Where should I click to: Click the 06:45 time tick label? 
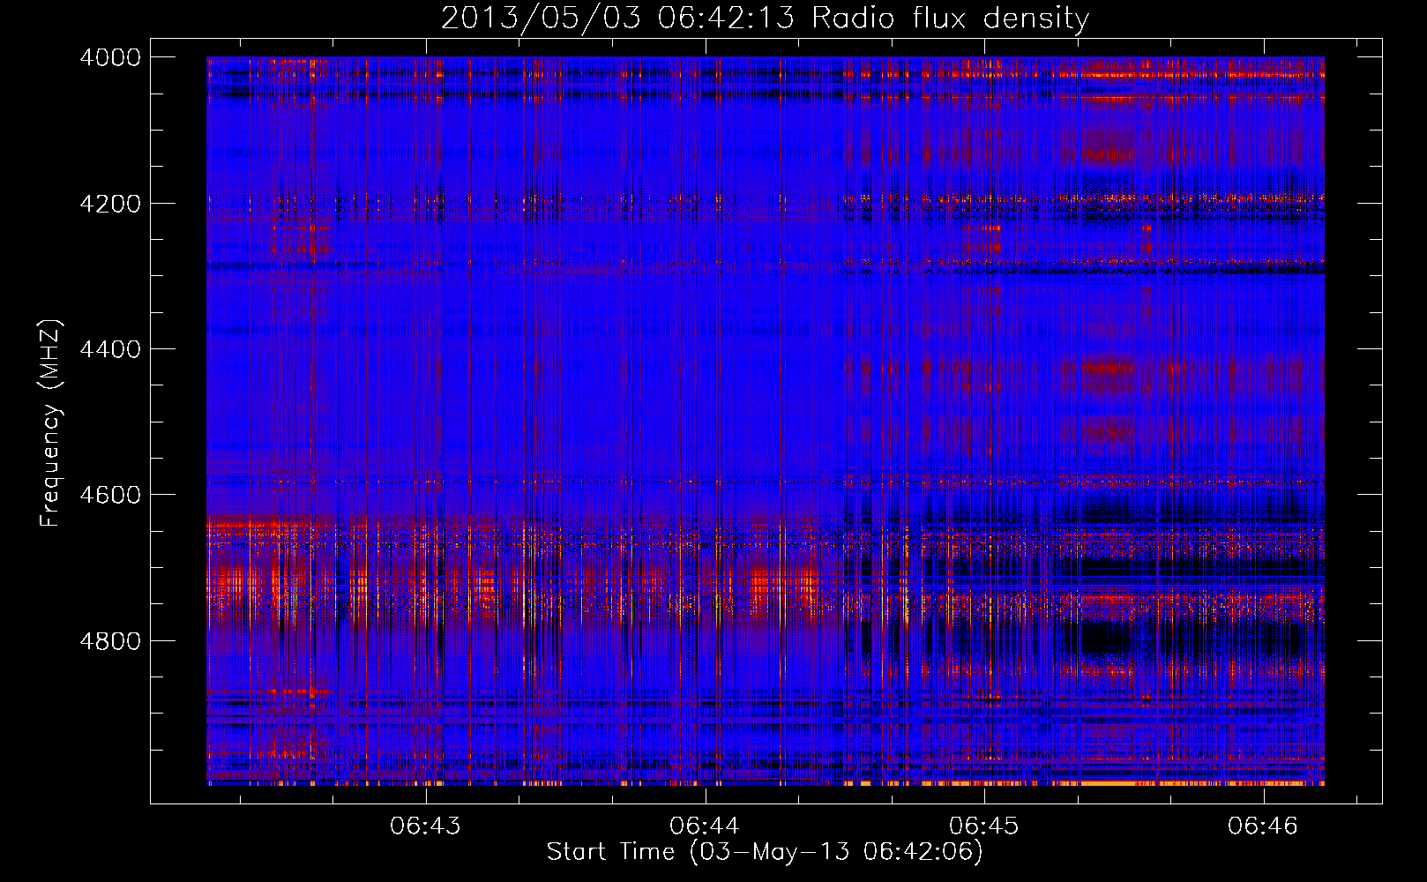point(983,826)
